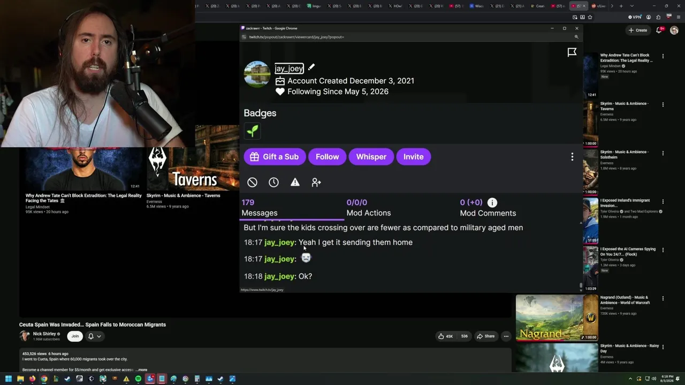Viewport: 685px width, 385px height.
Task: Click the Mod Comments info icon
Action: click(x=492, y=202)
